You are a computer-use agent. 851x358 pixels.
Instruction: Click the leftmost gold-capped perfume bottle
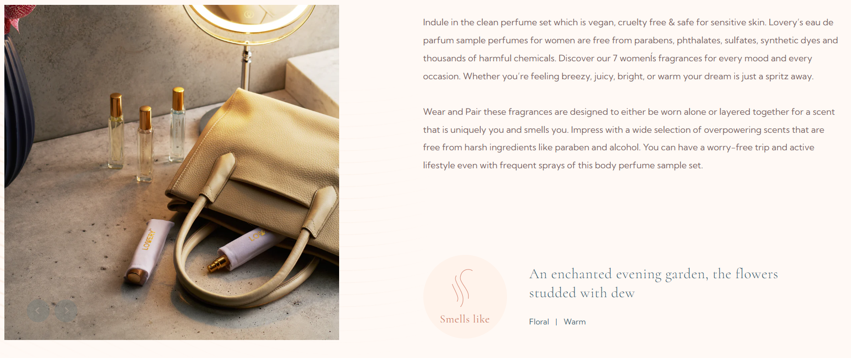click(x=116, y=130)
